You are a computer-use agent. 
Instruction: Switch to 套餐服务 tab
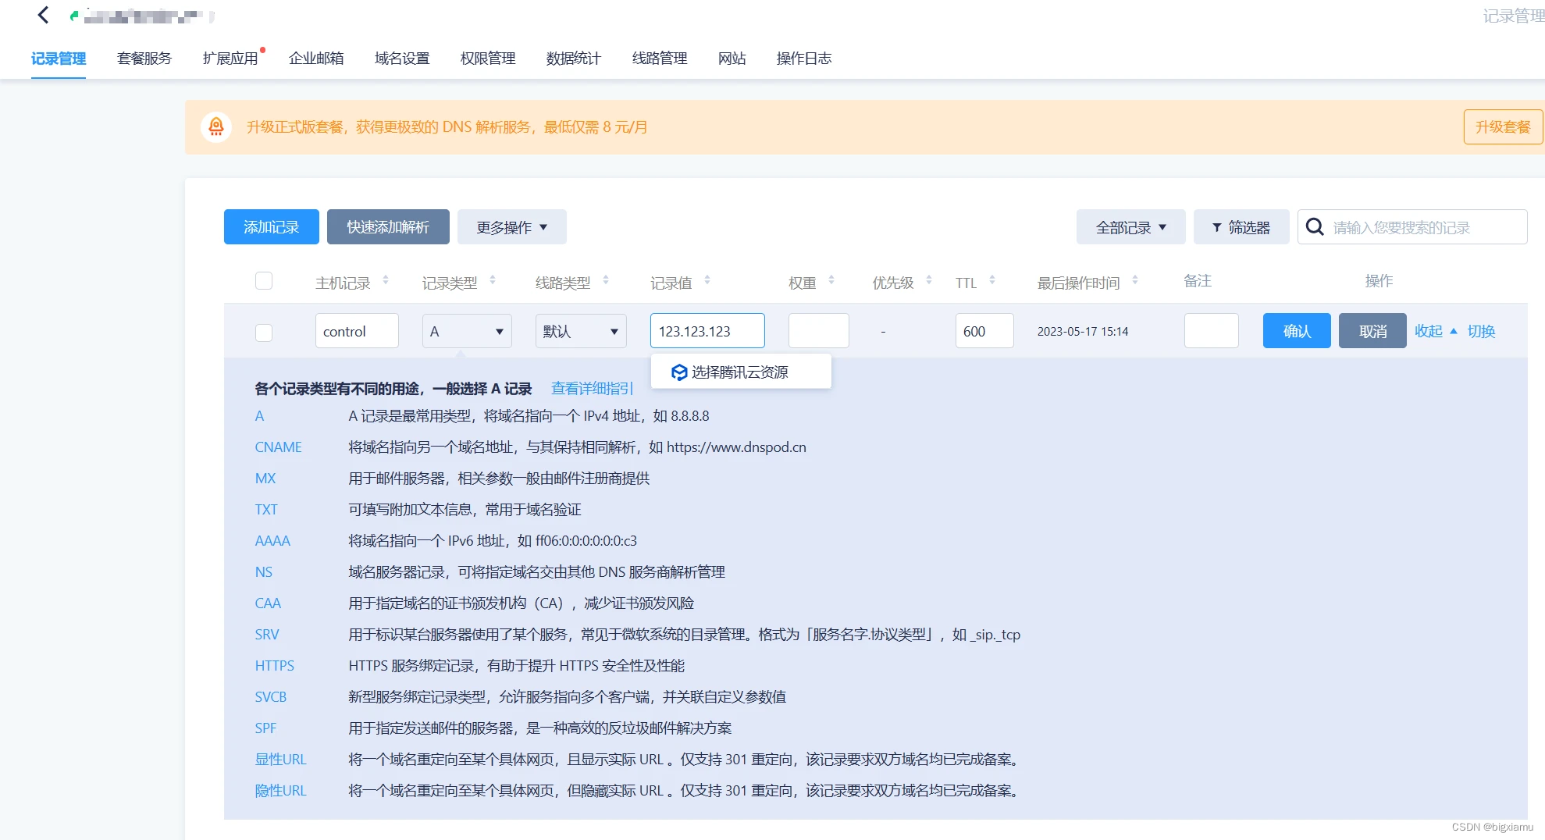coord(144,59)
